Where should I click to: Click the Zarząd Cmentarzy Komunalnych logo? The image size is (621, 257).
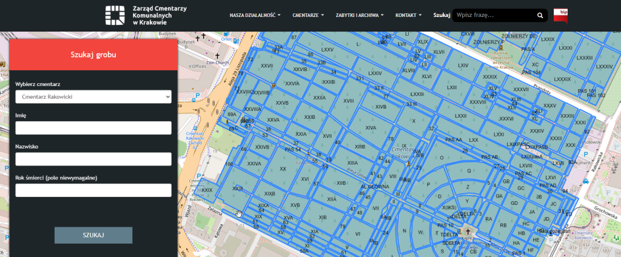[x=146, y=15]
